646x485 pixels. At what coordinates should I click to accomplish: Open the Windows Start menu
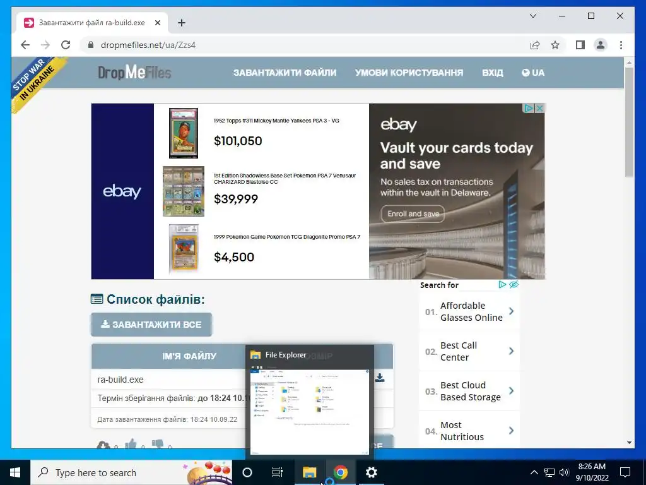(15, 472)
